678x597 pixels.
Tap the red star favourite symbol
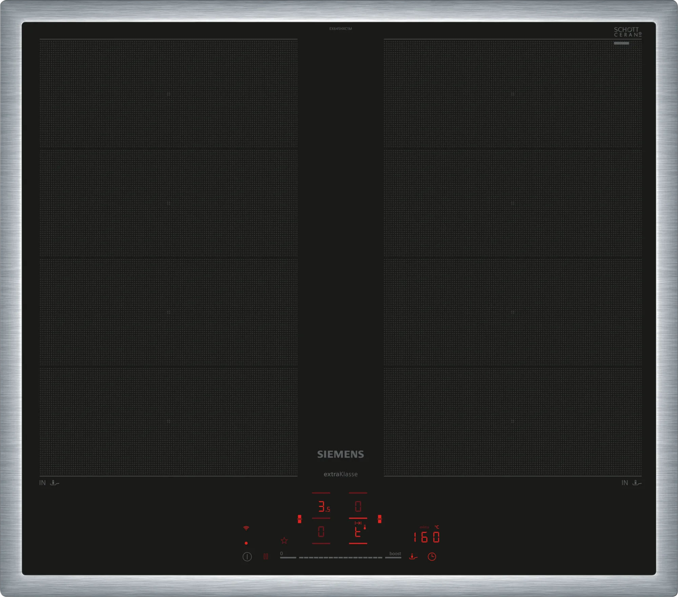coord(284,540)
